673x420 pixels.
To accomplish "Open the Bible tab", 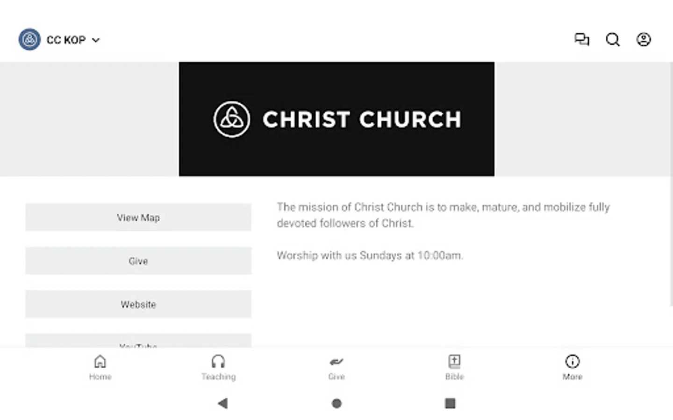I will click(454, 367).
